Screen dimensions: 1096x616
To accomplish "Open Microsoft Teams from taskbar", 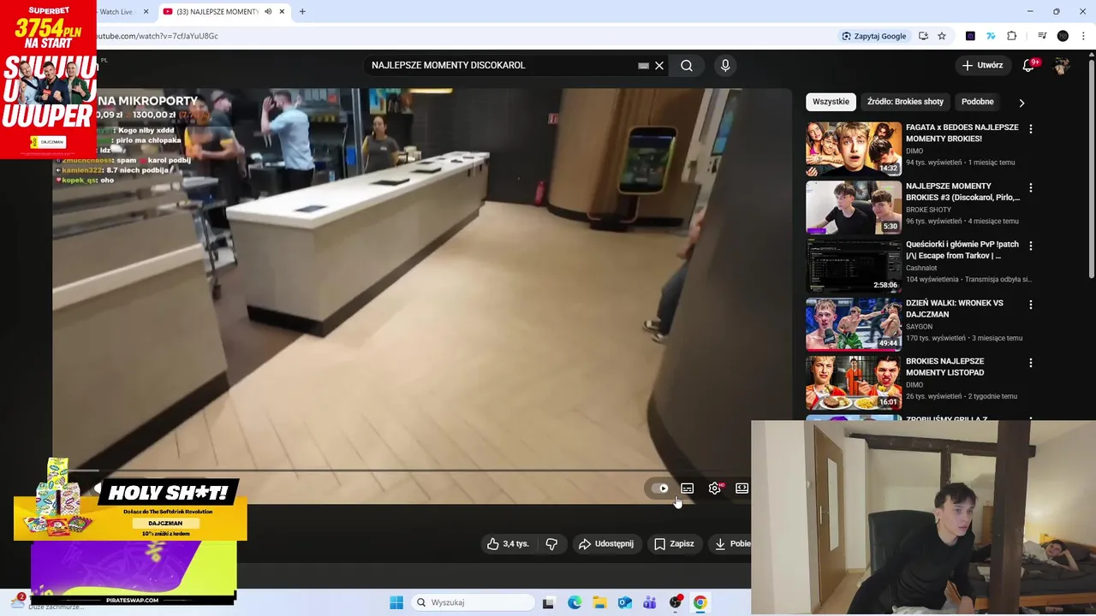I will pos(650,602).
